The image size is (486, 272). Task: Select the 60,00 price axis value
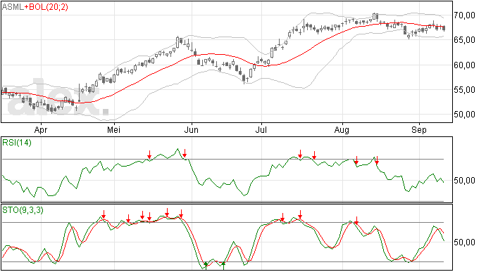pyautogui.click(x=464, y=65)
